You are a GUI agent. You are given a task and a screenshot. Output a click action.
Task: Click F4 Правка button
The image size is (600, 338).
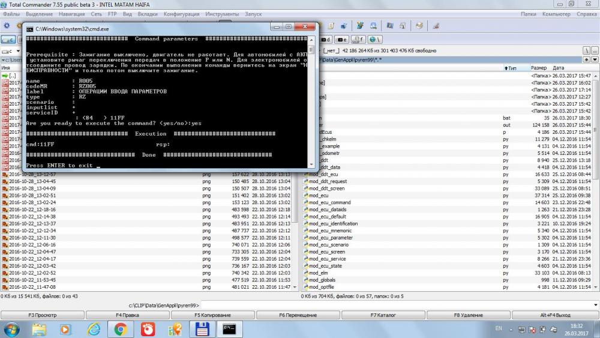[x=127, y=315]
